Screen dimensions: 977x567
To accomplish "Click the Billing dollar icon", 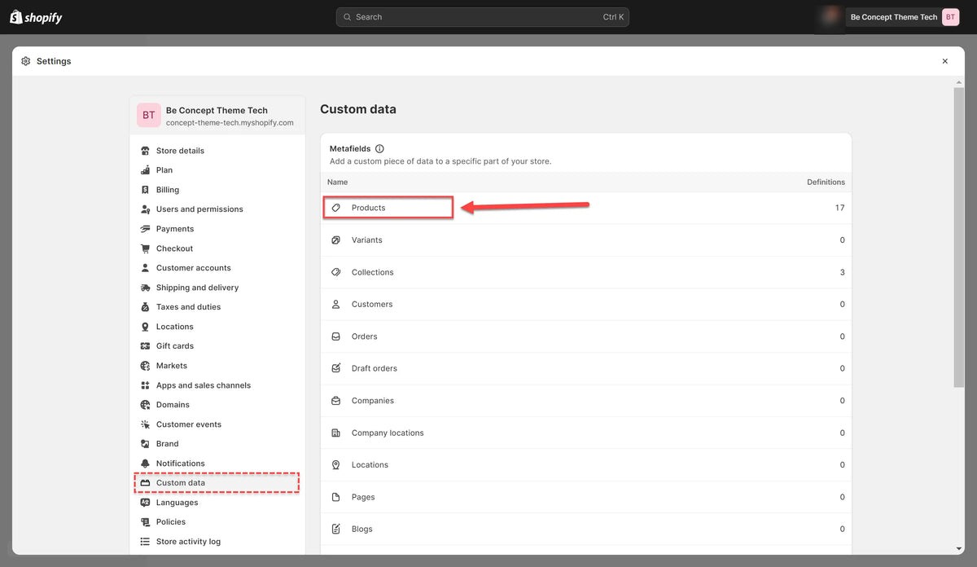I will coord(145,190).
